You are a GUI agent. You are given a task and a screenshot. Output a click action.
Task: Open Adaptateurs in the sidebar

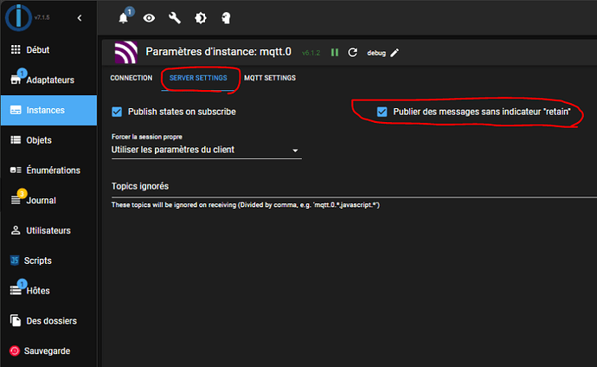(49, 80)
